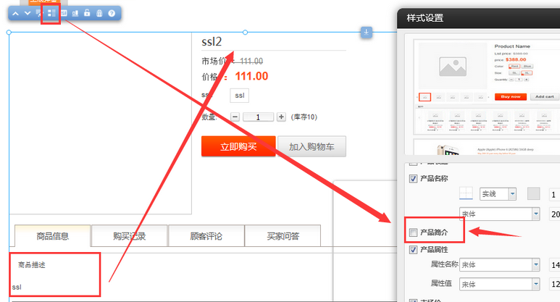Click the first red-outlined preview thumbnail
Viewport: 560px width, 302px height.
[425, 97]
